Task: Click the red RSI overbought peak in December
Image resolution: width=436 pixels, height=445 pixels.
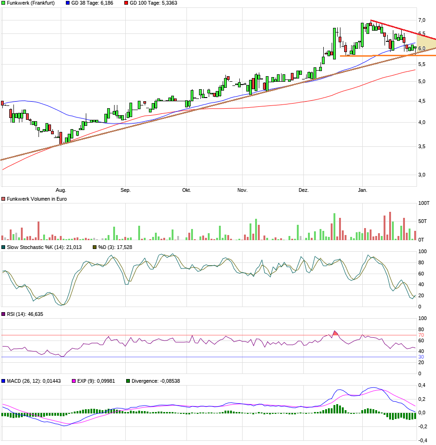Action: [x=336, y=333]
